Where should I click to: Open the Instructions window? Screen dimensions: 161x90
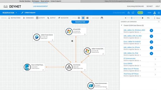pyautogui.click(x=15, y=18)
